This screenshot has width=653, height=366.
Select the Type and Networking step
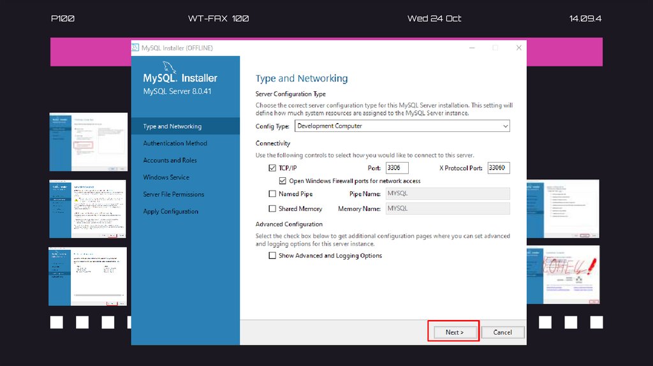[186, 126]
